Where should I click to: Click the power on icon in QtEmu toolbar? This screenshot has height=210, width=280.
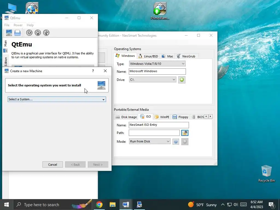tap(29, 33)
